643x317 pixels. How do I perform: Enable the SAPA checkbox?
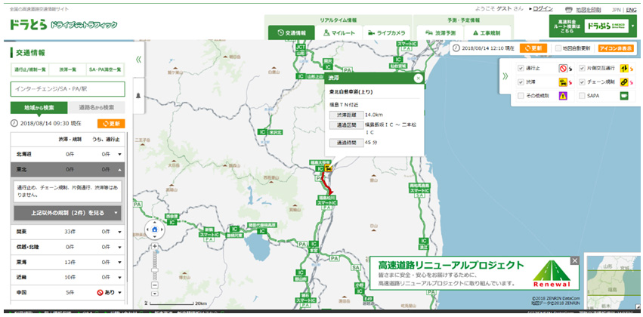582,96
